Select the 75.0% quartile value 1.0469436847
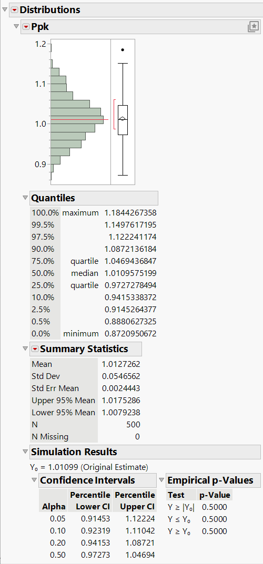The image size is (263, 564). (x=130, y=261)
